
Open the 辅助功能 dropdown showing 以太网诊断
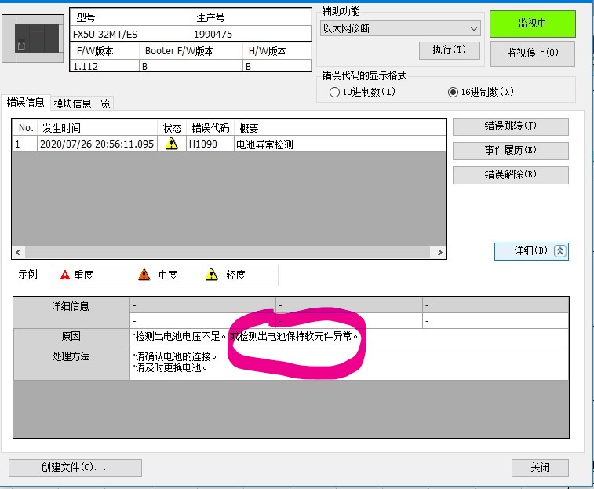click(x=400, y=28)
